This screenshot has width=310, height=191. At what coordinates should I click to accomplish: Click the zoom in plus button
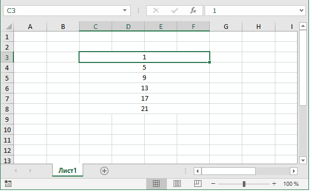pos(274,184)
